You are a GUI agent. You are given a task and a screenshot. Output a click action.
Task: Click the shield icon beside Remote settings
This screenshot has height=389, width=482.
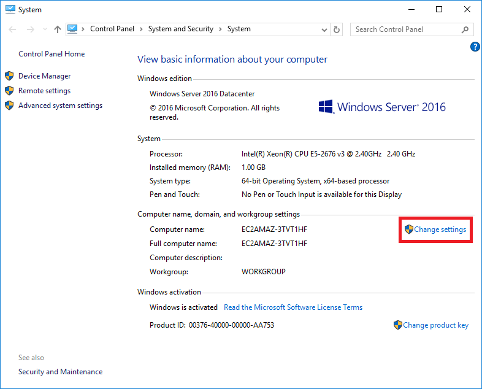[x=9, y=91]
